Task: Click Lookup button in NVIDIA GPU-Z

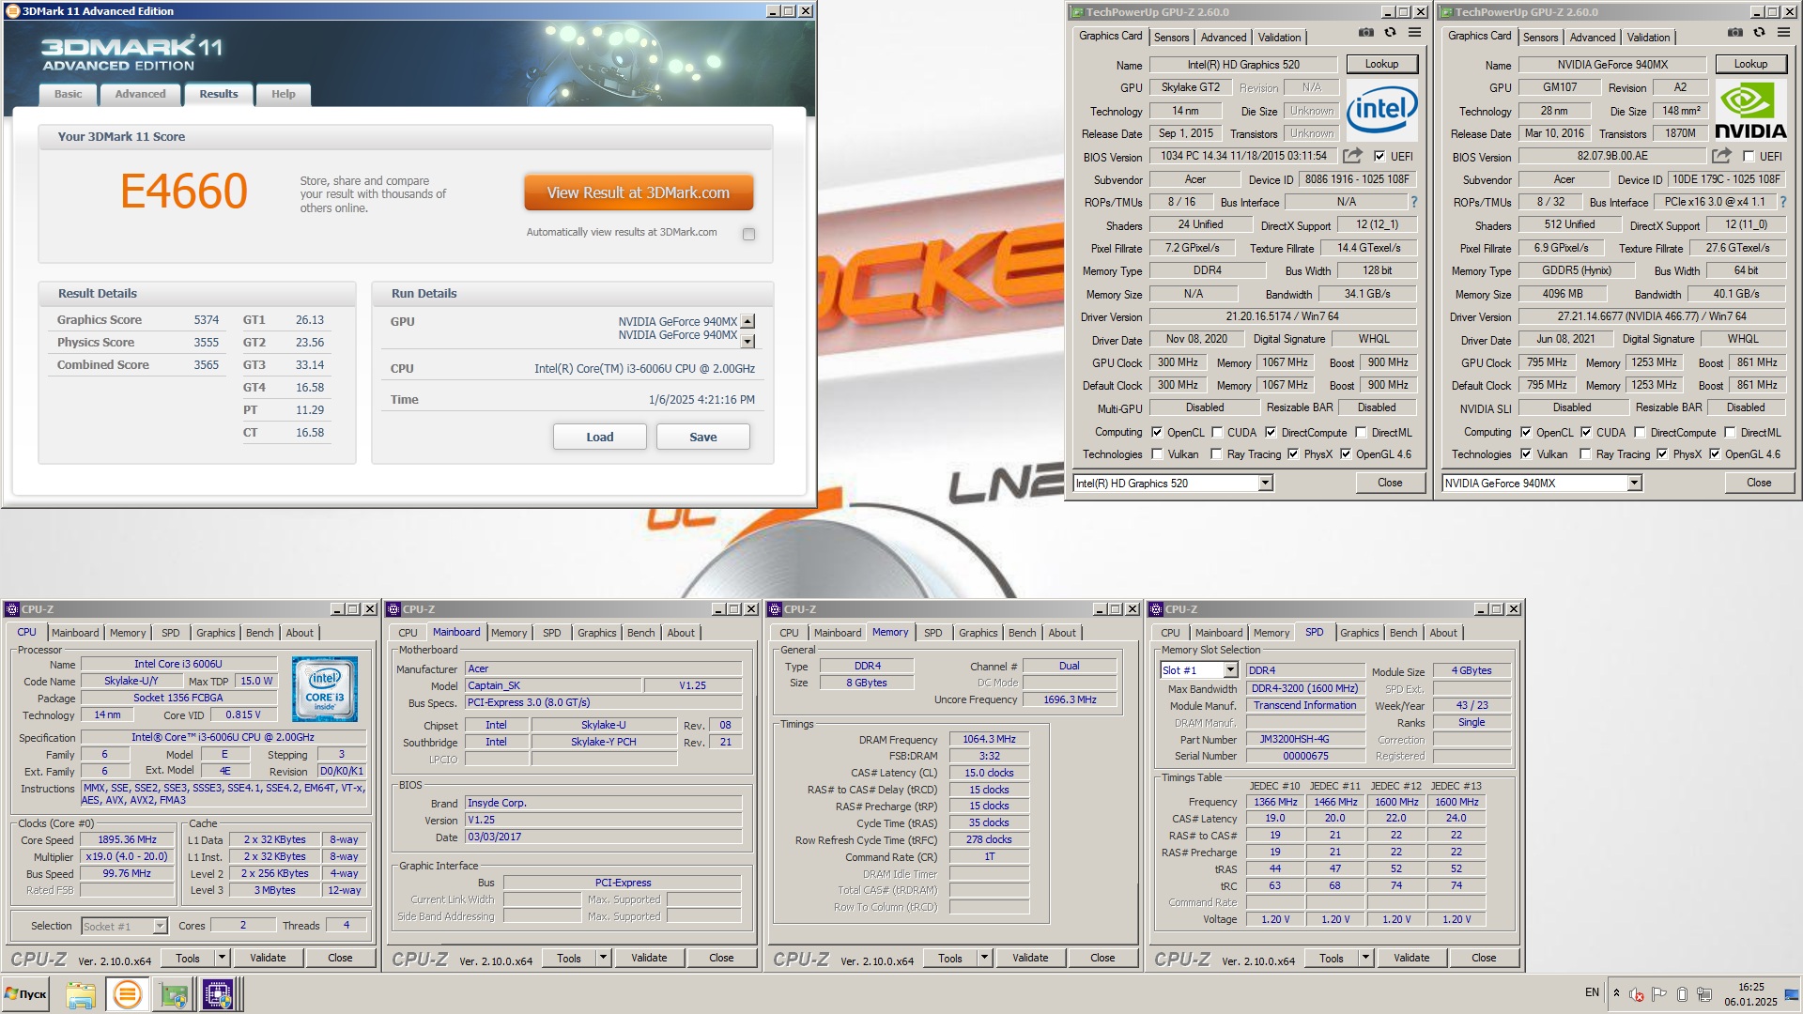Action: point(1750,64)
